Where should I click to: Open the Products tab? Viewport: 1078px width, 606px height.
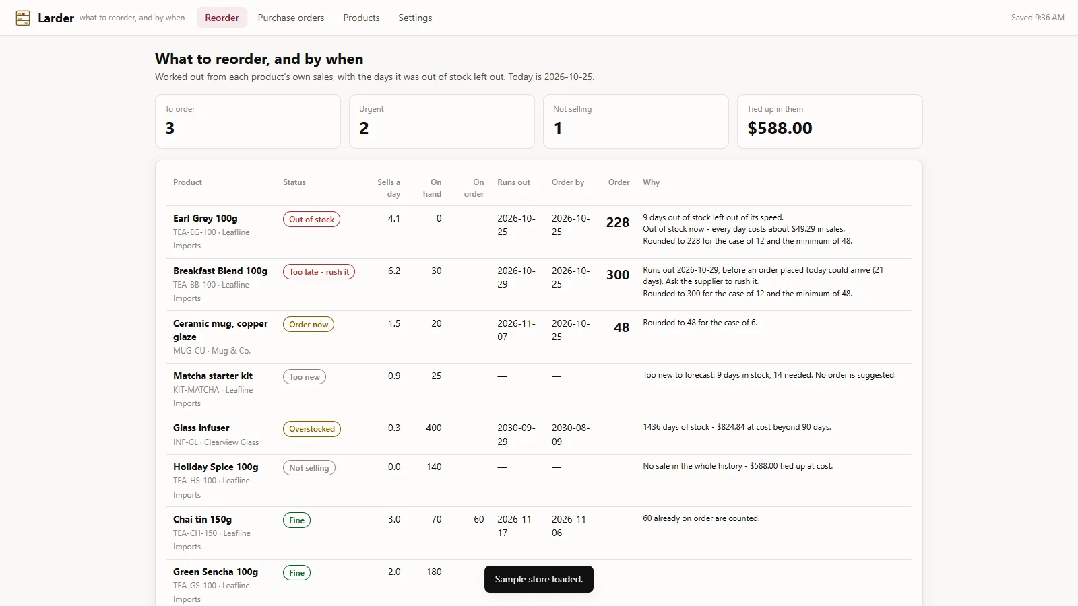coord(361,18)
